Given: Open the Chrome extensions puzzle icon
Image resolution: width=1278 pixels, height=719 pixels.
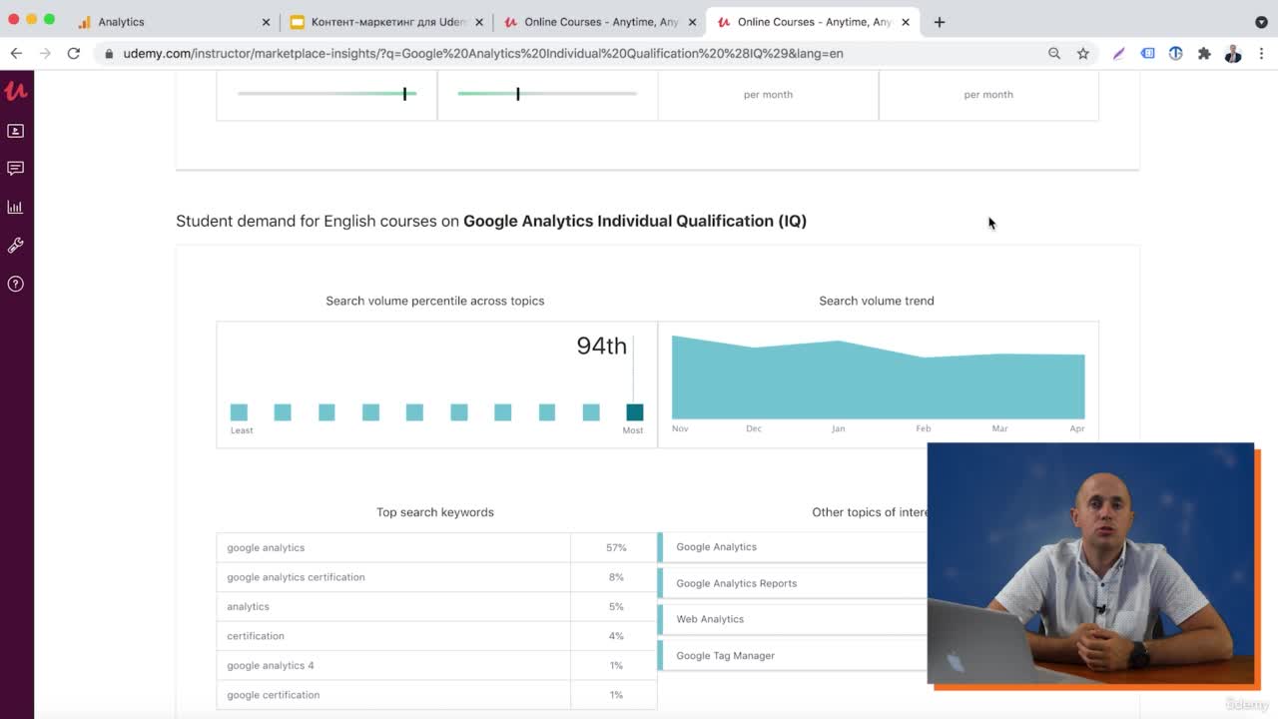Looking at the screenshot, I should (x=1204, y=53).
